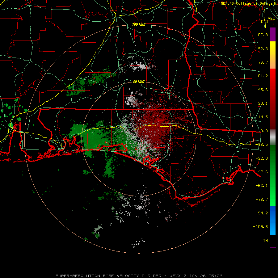
Task: Click the 100 NMI range ring label
Action: [x=139, y=24]
